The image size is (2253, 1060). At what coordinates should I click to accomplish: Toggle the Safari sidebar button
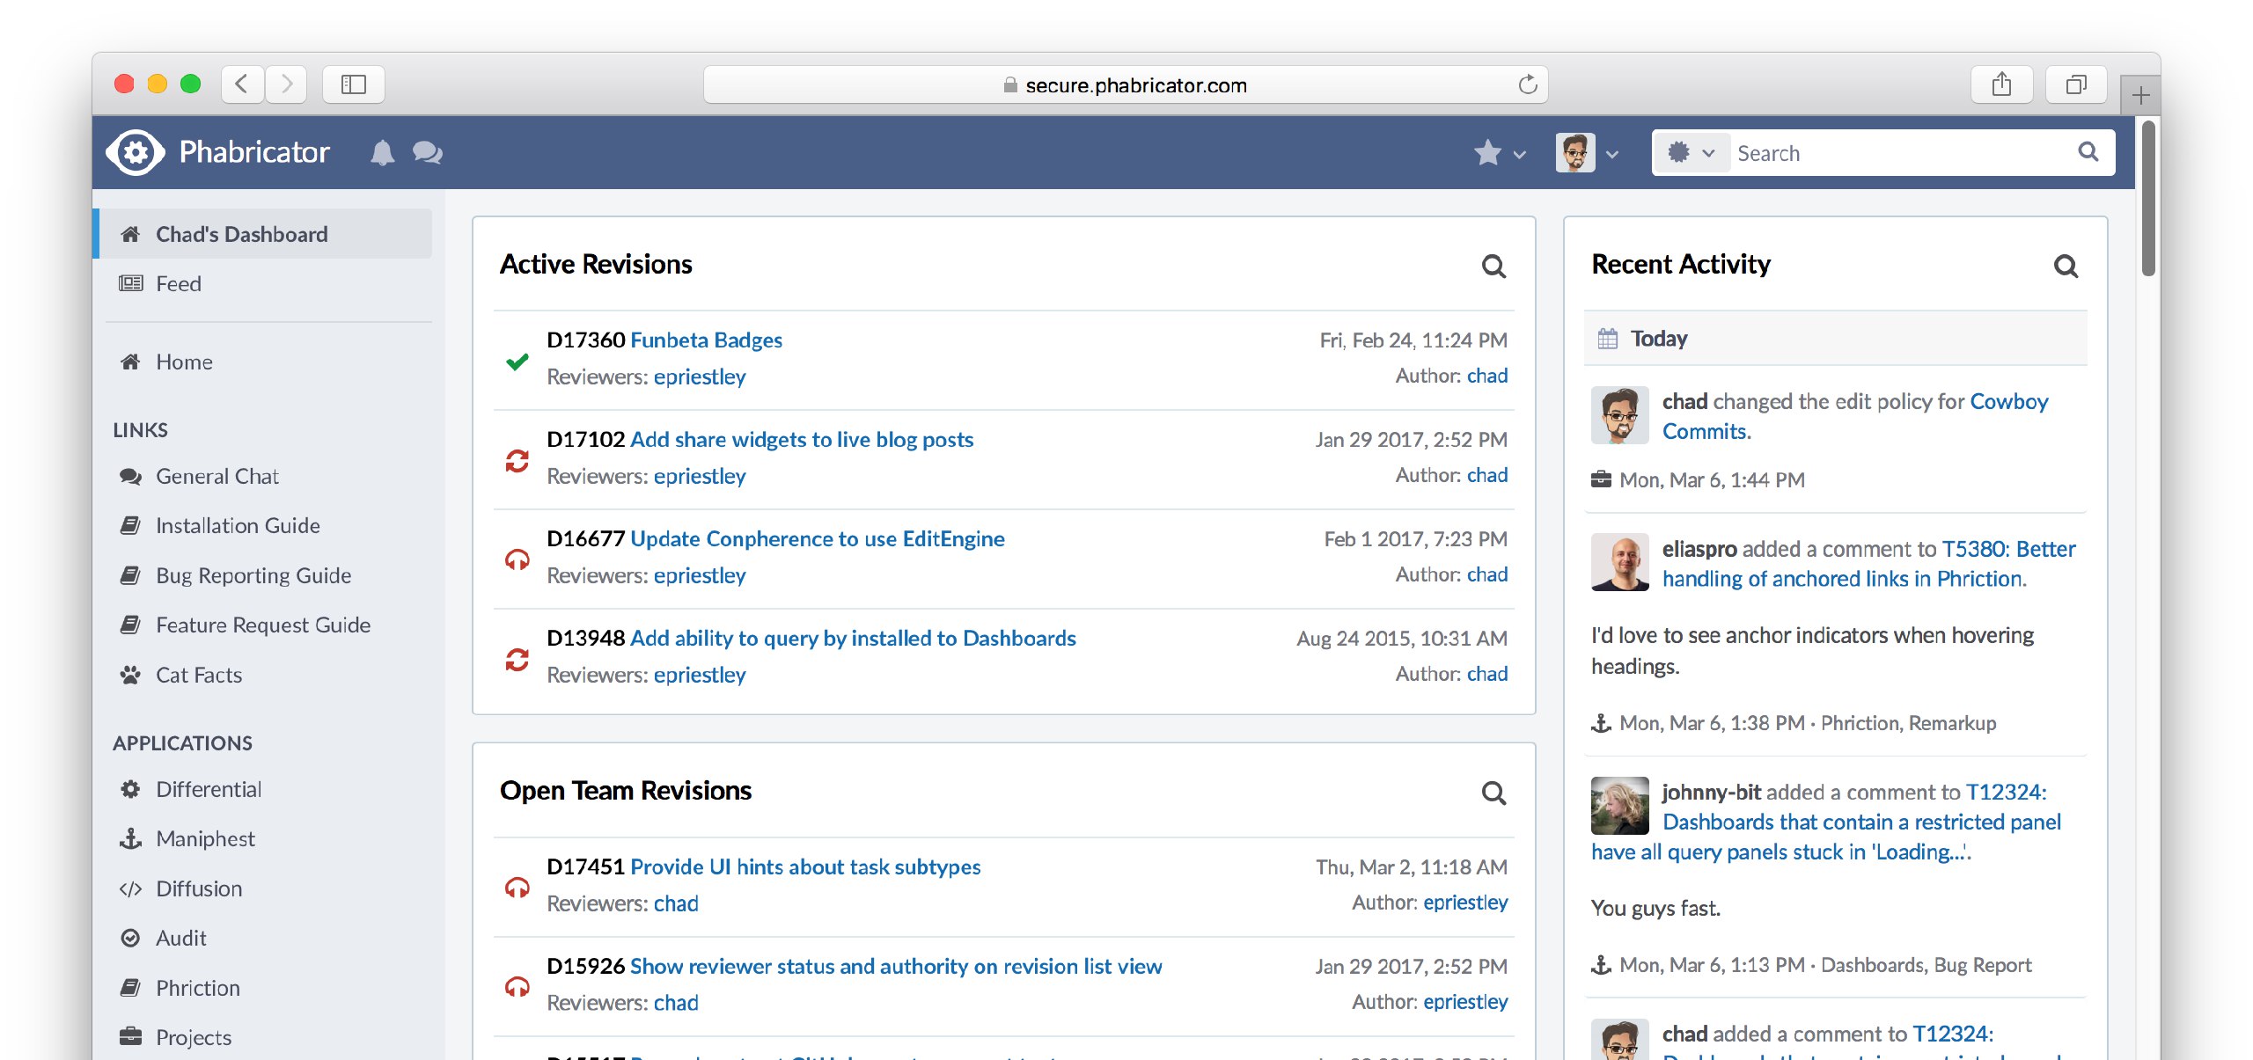point(354,84)
